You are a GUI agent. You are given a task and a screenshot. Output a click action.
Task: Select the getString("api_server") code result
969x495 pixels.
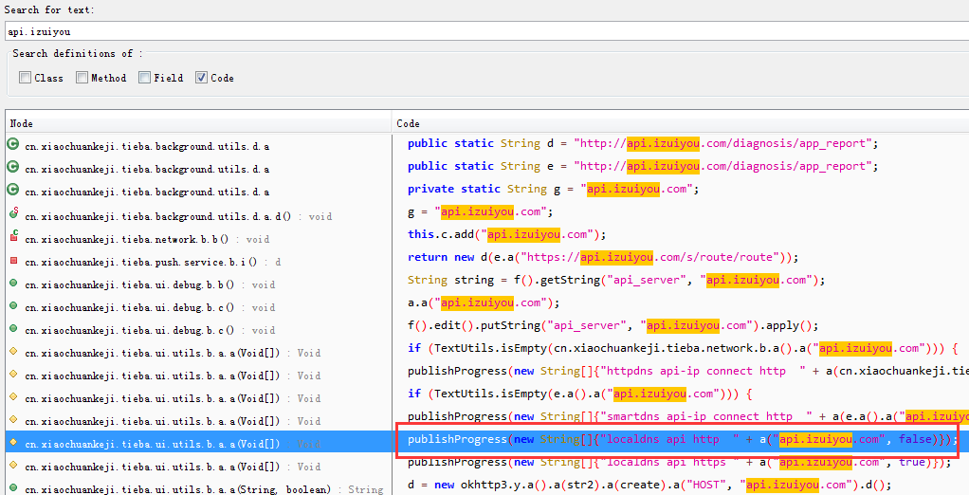pos(616,280)
